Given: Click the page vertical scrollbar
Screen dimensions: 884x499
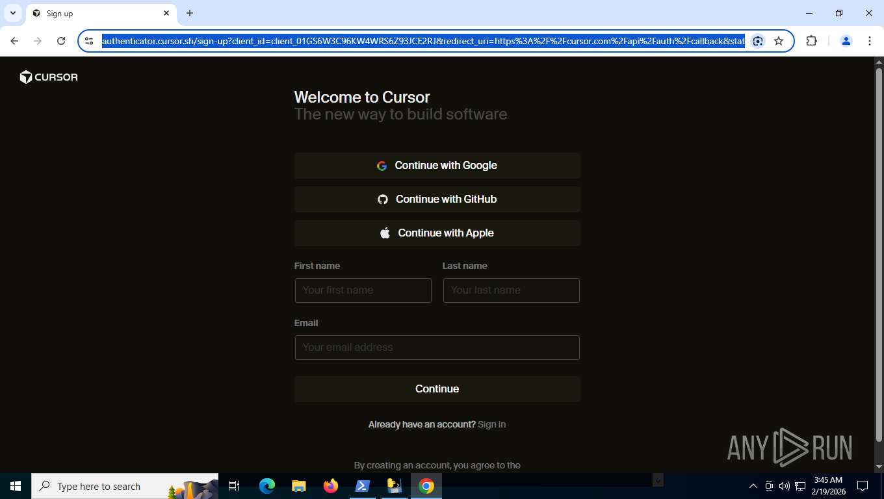Looking at the screenshot, I should click(x=879, y=253).
